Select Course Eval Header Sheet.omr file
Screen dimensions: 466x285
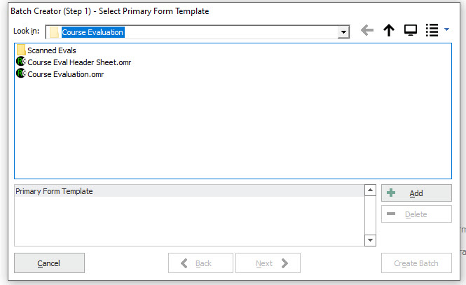pos(79,62)
